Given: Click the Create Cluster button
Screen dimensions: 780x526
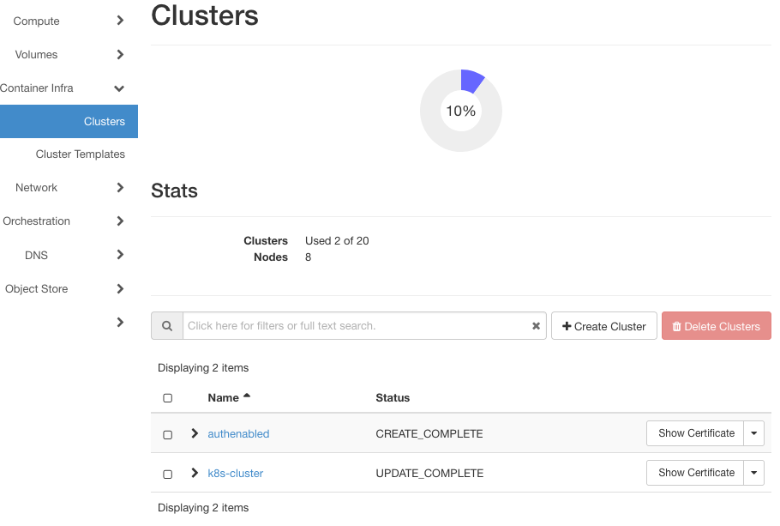Looking at the screenshot, I should pyautogui.click(x=603, y=325).
